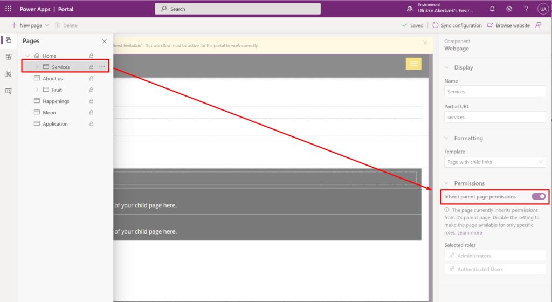Open the Template dropdown

(495, 162)
